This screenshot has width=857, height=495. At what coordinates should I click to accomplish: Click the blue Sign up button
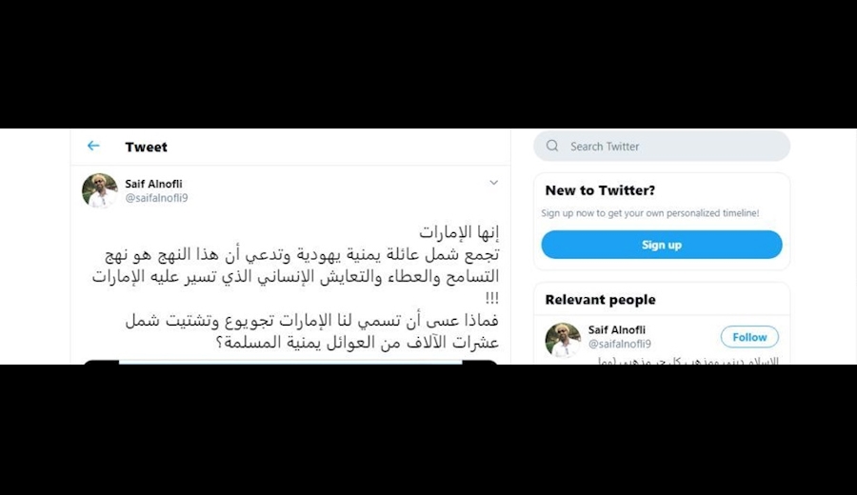click(x=662, y=245)
